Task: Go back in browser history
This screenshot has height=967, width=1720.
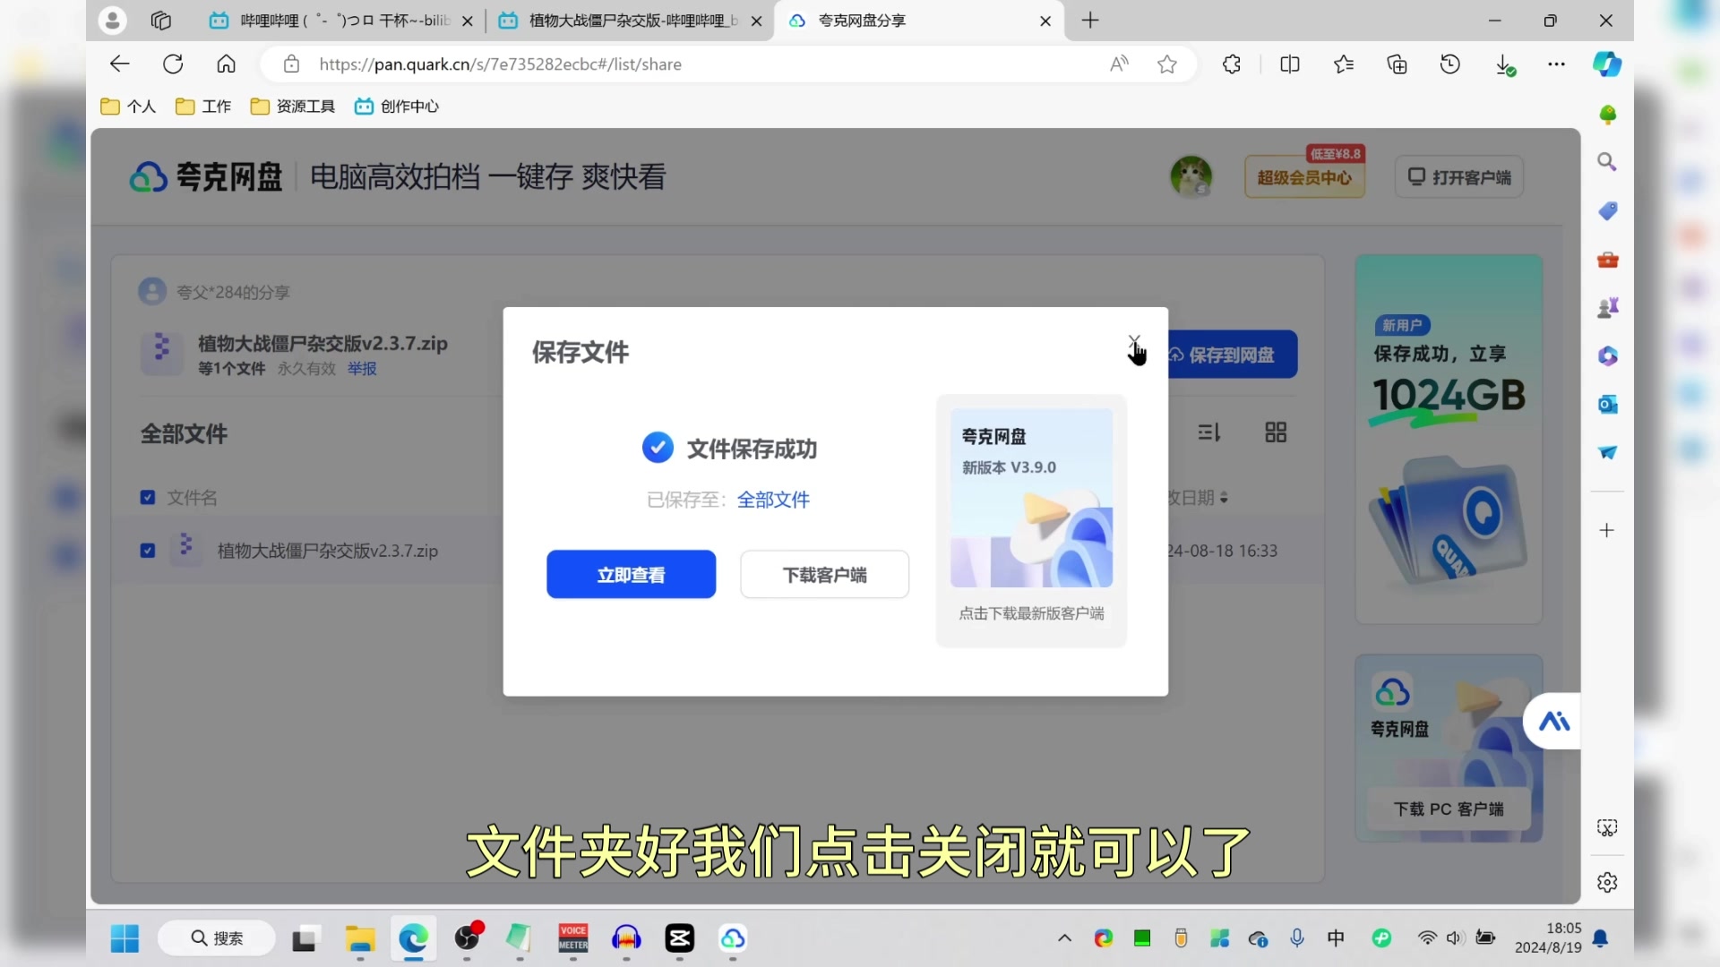Action: point(119,64)
